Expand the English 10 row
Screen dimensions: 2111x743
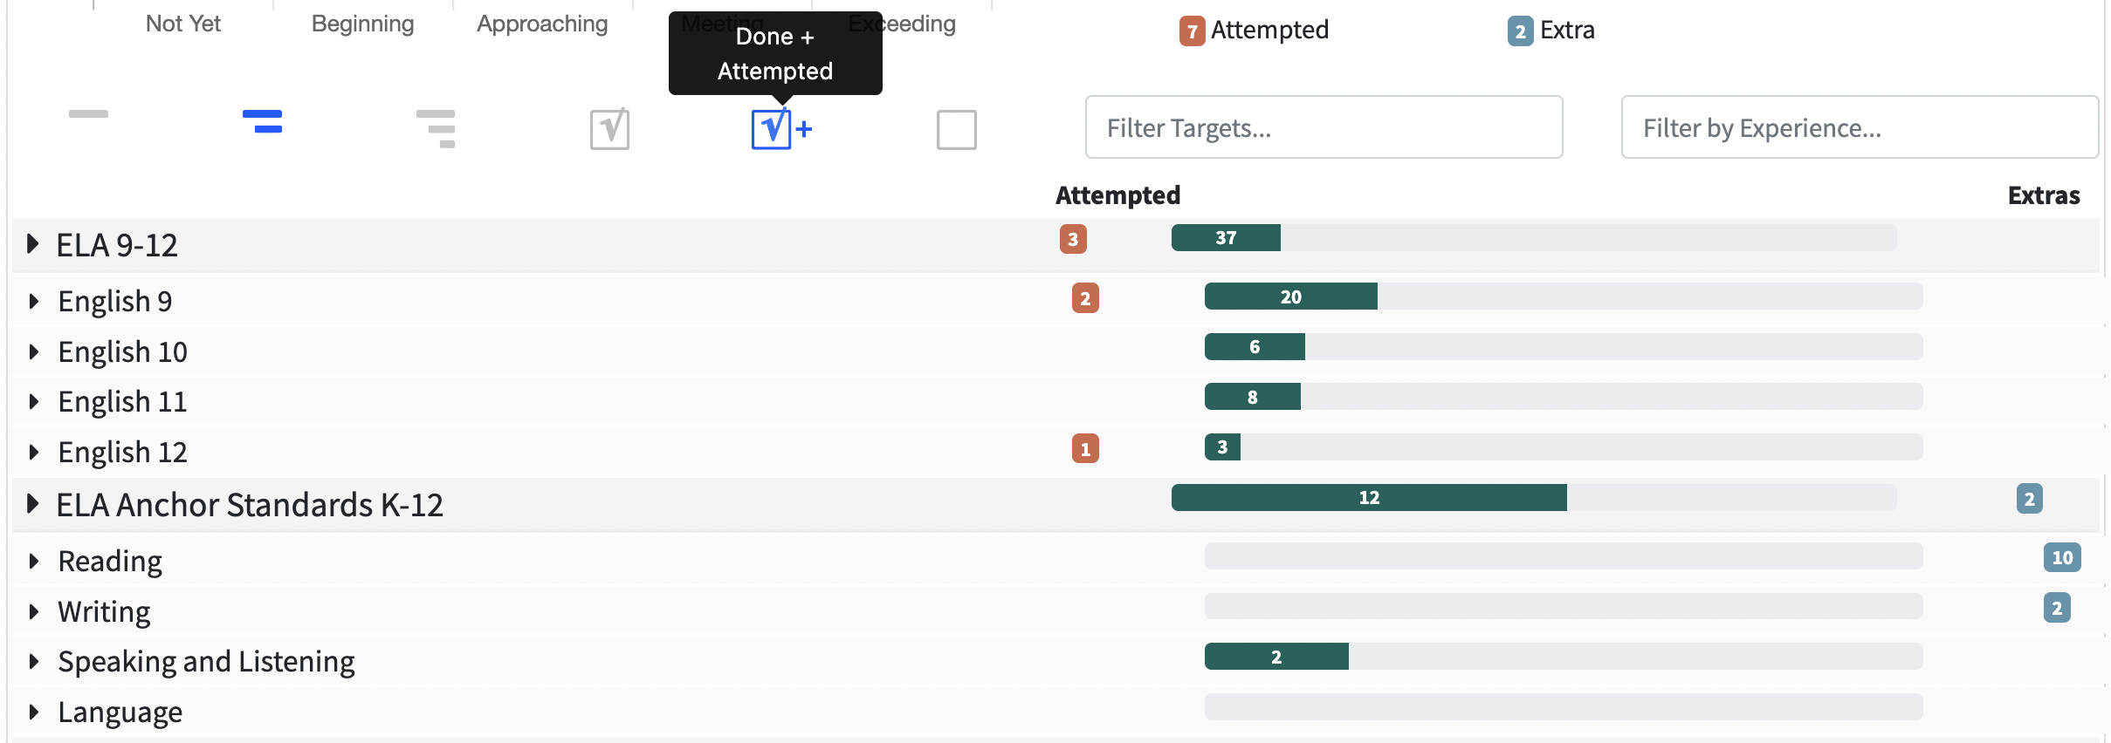coord(34,352)
